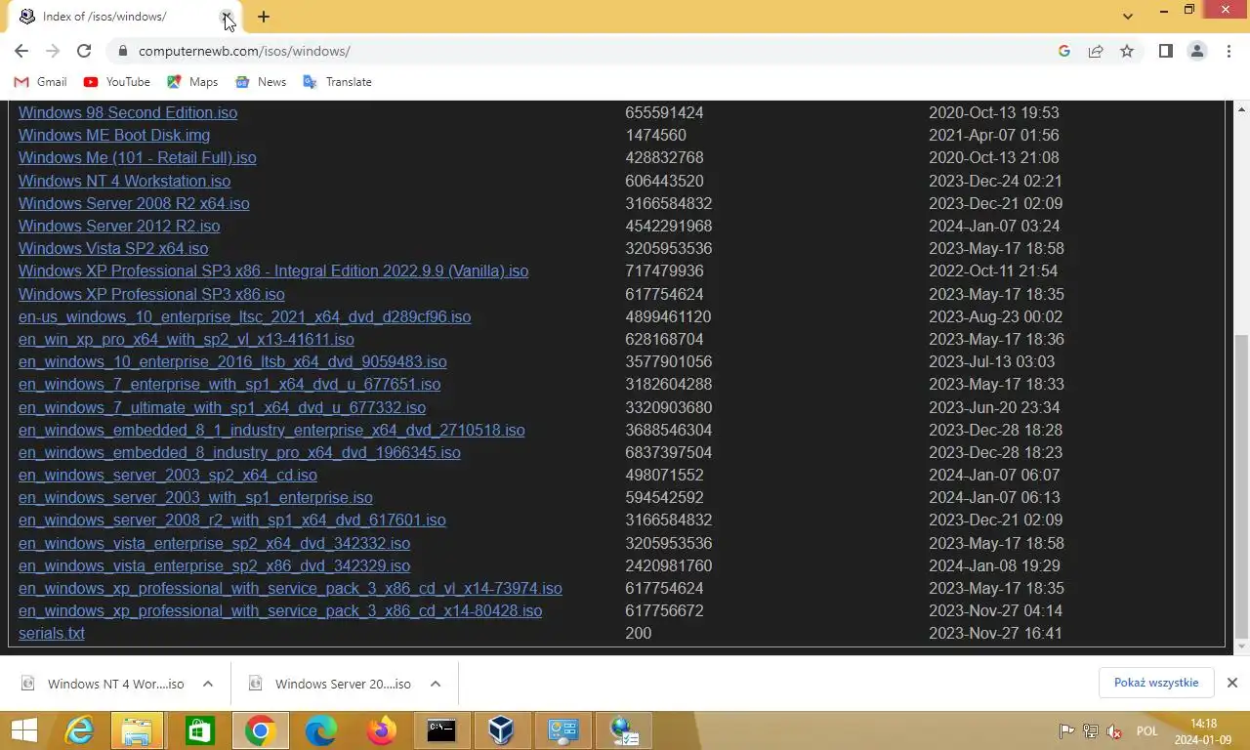Open the en_windows_7_enterprise_with_sp1 iso link
This screenshot has width=1250, height=750.
(x=229, y=384)
